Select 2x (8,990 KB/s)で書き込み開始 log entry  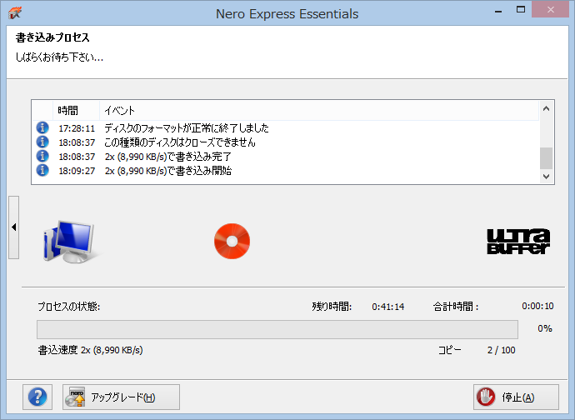[168, 171]
